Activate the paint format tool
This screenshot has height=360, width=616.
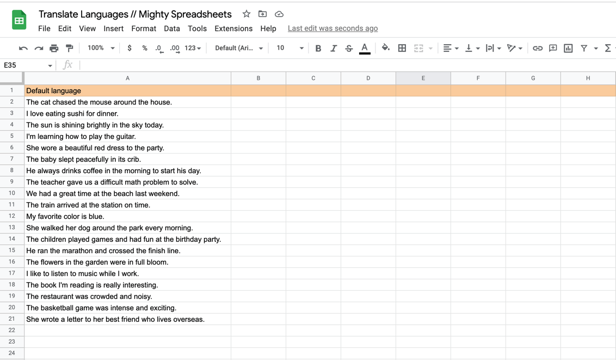pos(70,48)
